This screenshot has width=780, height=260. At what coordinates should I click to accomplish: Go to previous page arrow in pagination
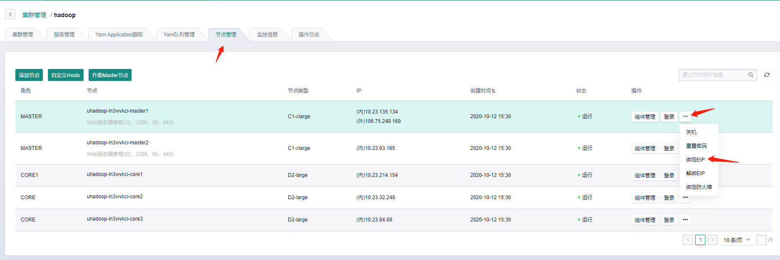coord(688,240)
